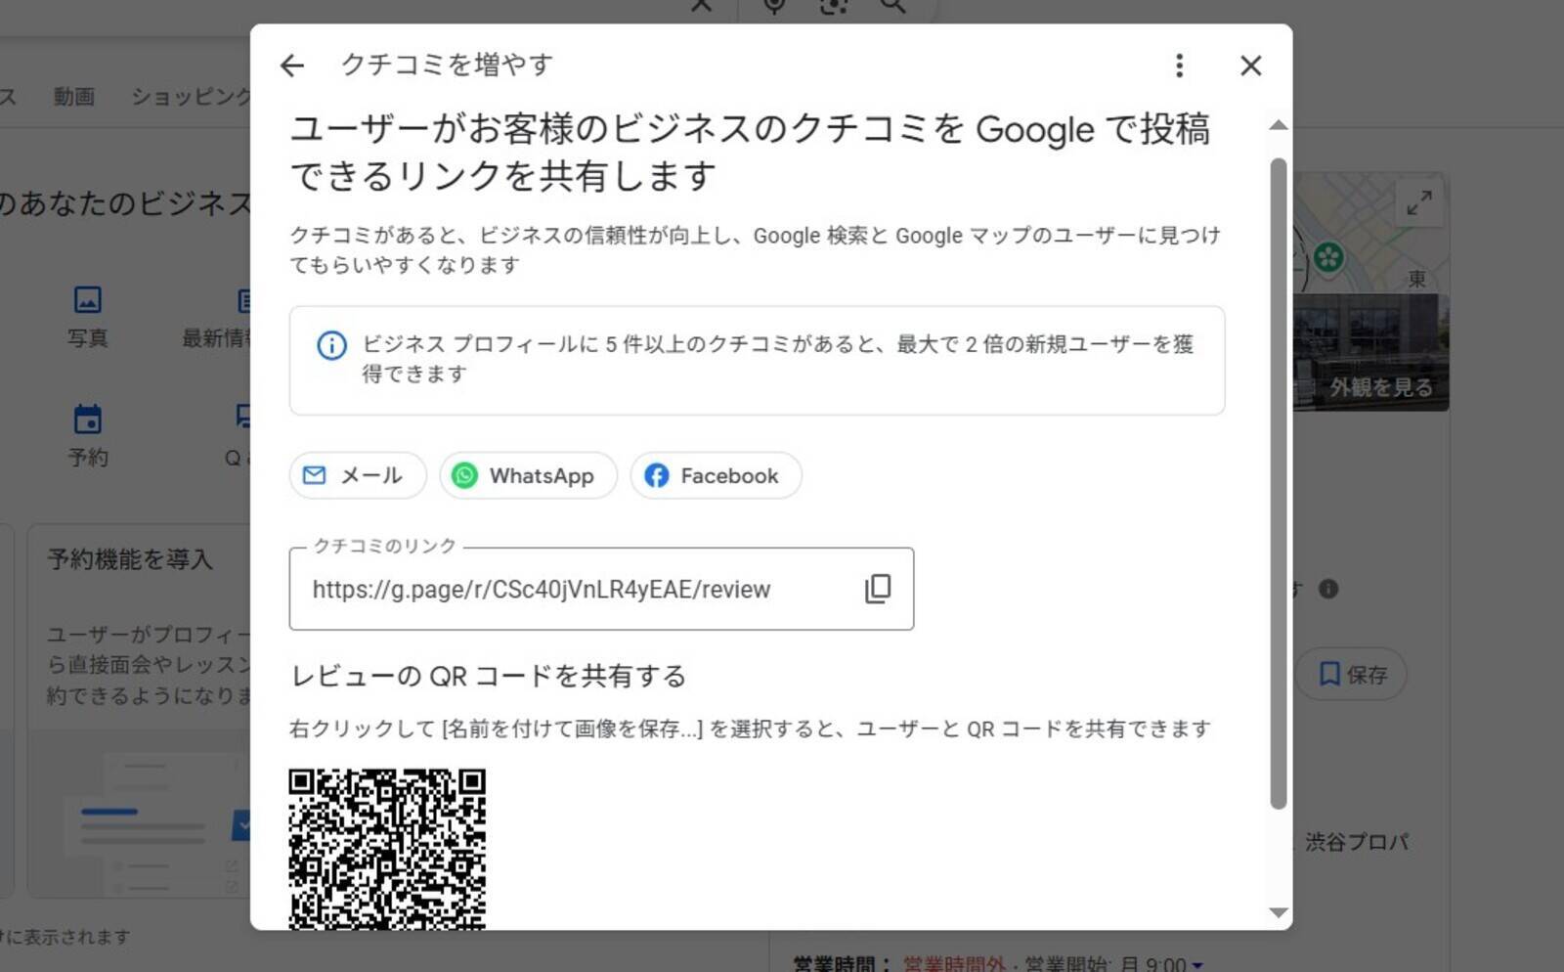The height and width of the screenshot is (972, 1564).
Task: Expand the 営業時間 hours dropdown arrow
Action: point(1197,964)
